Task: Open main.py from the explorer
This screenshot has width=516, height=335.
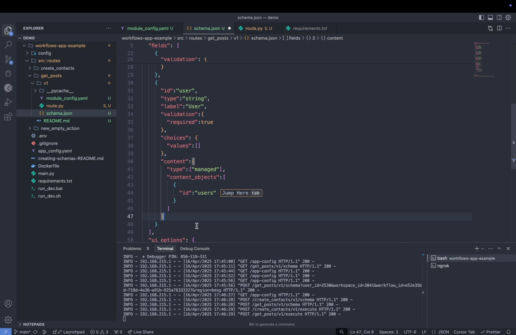Action: (46, 173)
